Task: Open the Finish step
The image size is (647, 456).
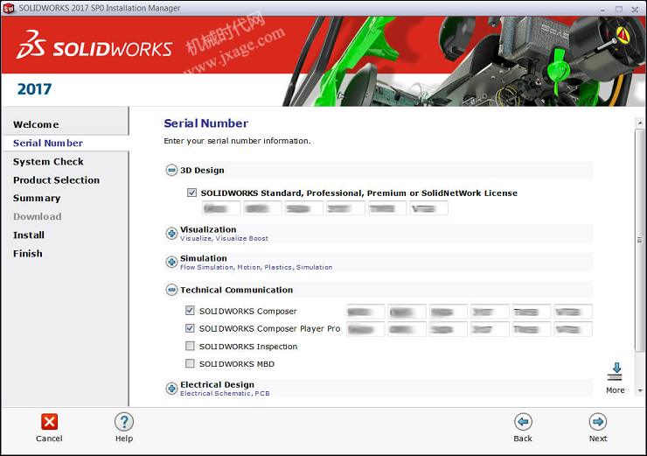Action: click(27, 254)
